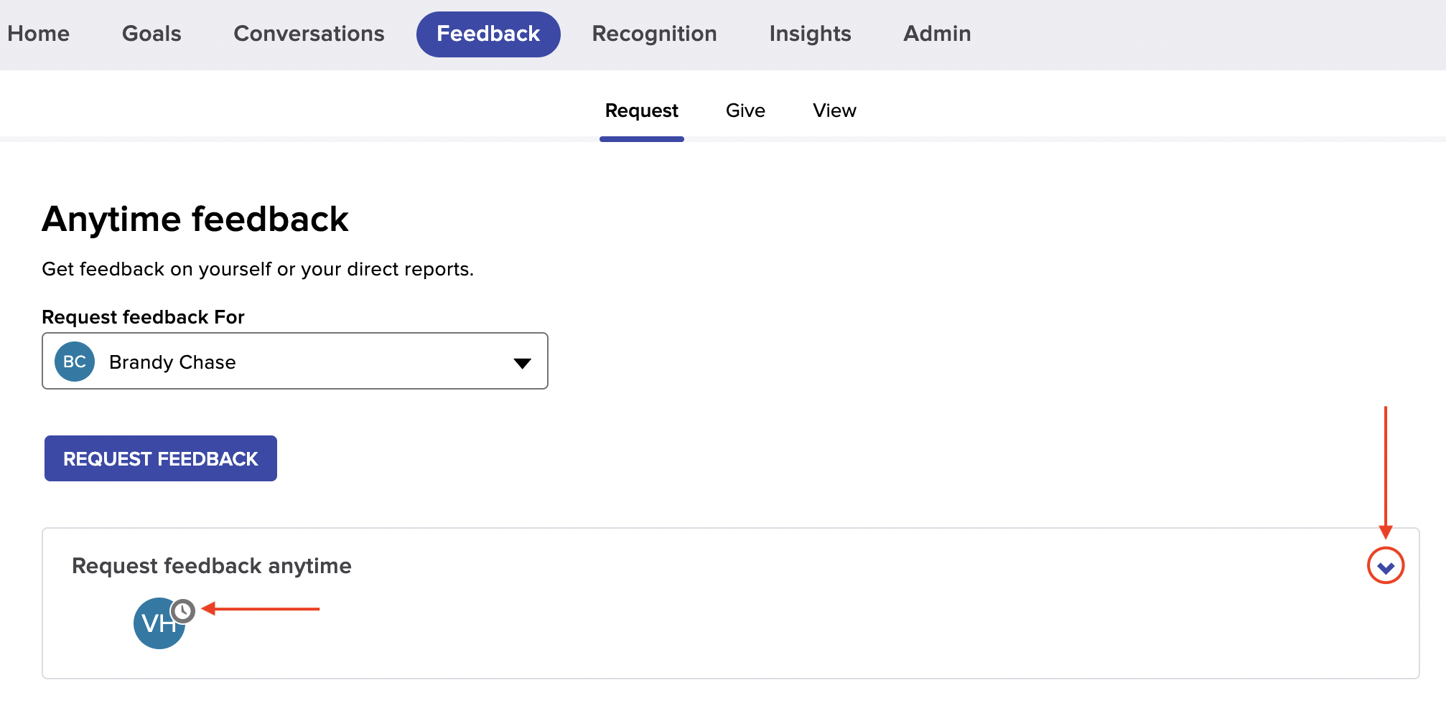The width and height of the screenshot is (1446, 703).
Task: Click the 'Get feedback on yourself' description
Action: (x=258, y=269)
